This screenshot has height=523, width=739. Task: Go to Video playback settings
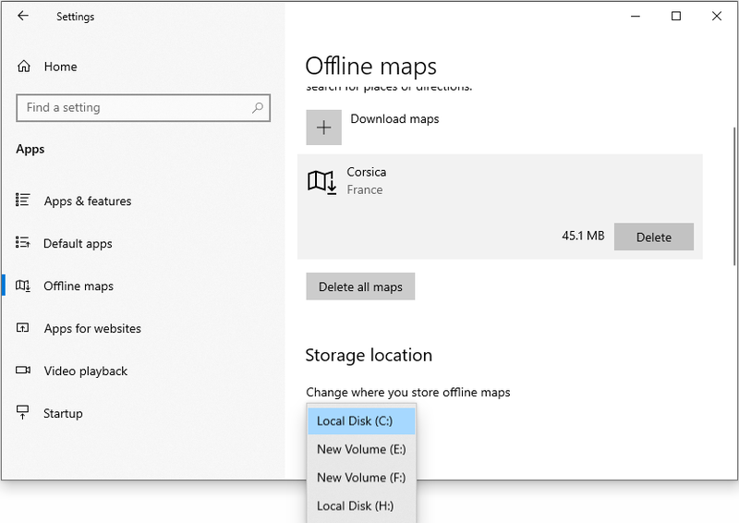pos(85,371)
